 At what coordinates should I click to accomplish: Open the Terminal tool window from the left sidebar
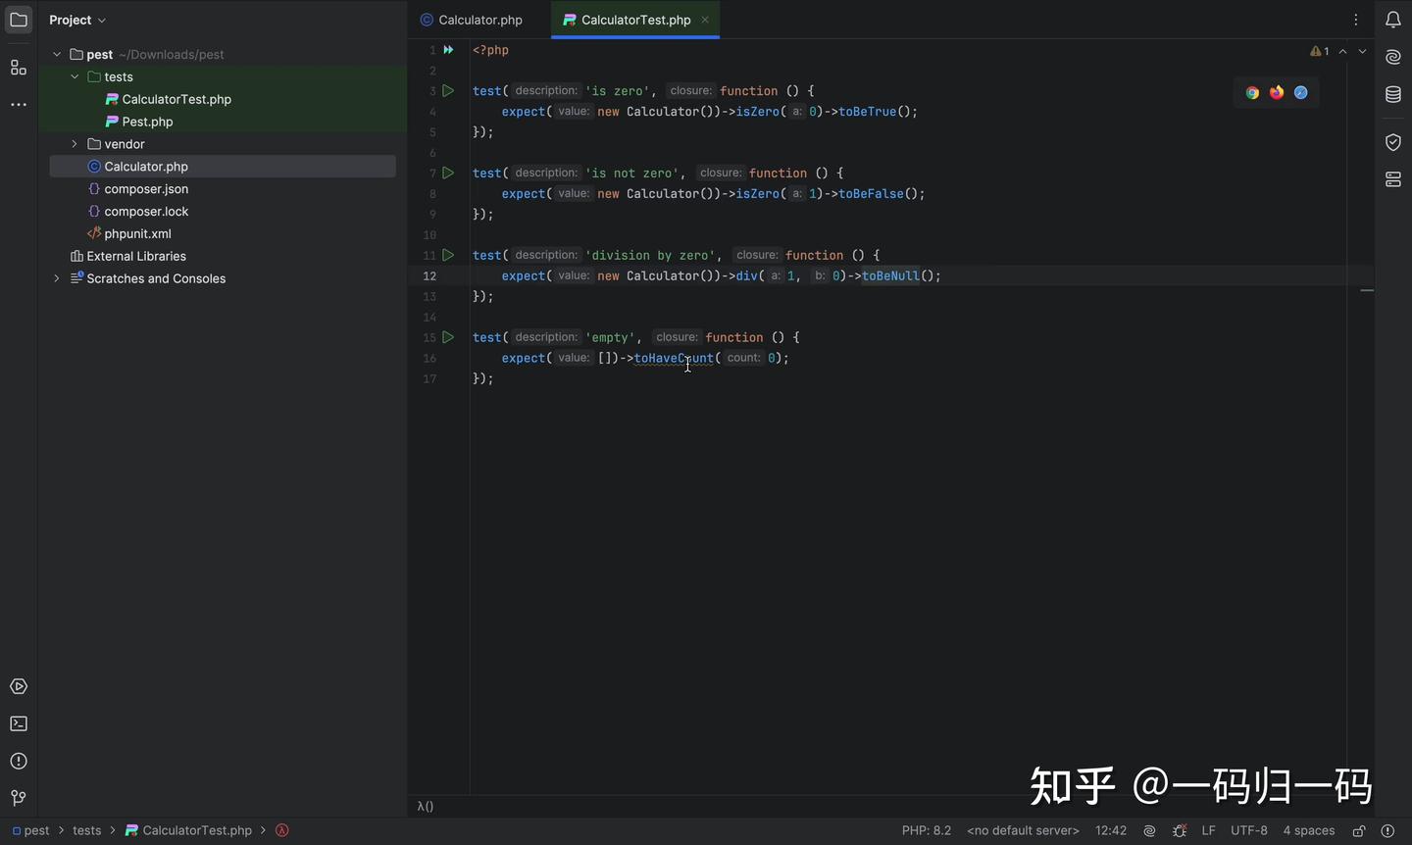tap(19, 723)
